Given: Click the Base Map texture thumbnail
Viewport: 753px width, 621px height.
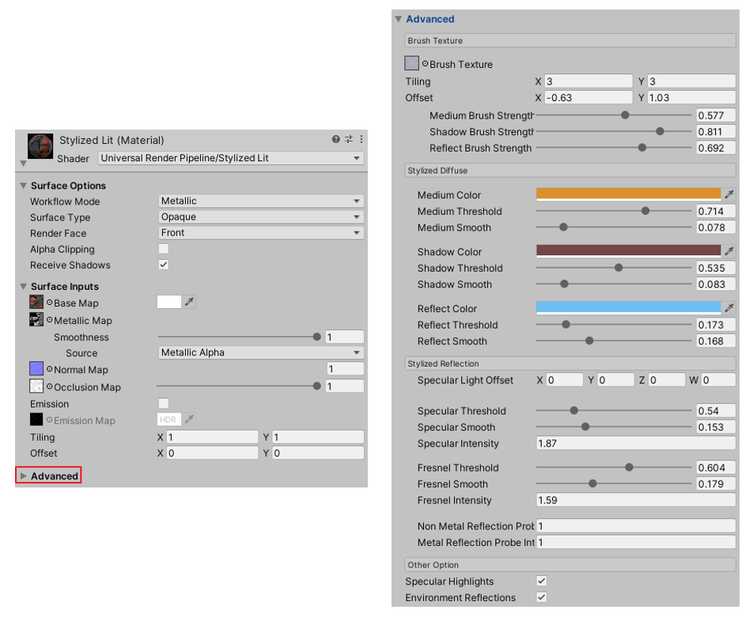Looking at the screenshot, I should tap(36, 303).
